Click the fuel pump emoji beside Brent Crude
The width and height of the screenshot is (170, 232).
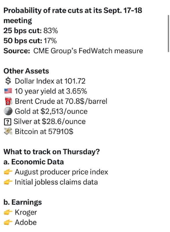point(8,101)
